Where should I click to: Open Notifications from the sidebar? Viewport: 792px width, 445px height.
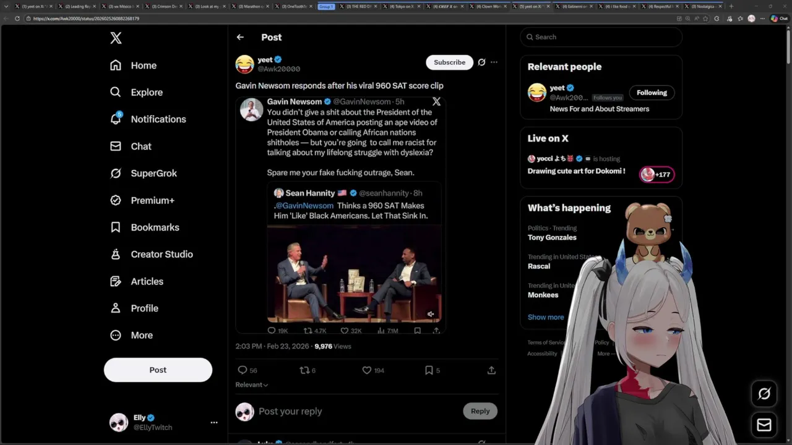pos(148,119)
